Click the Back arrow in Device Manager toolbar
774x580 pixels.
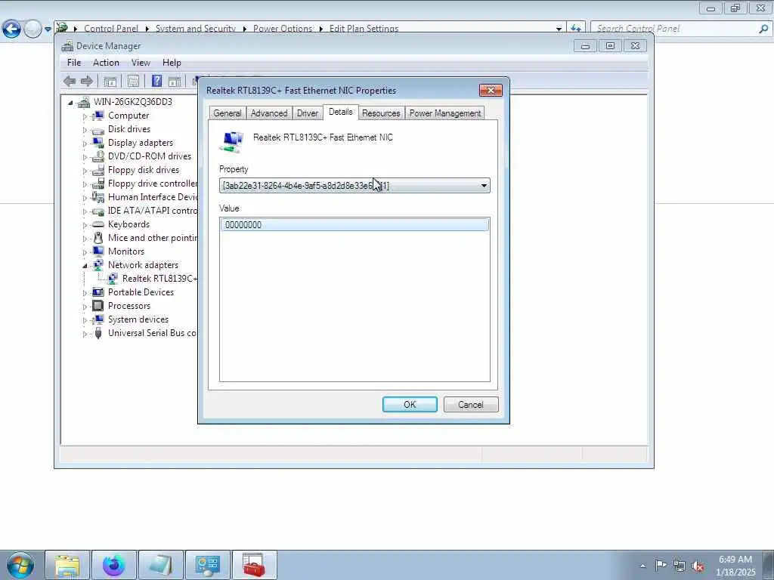click(70, 82)
